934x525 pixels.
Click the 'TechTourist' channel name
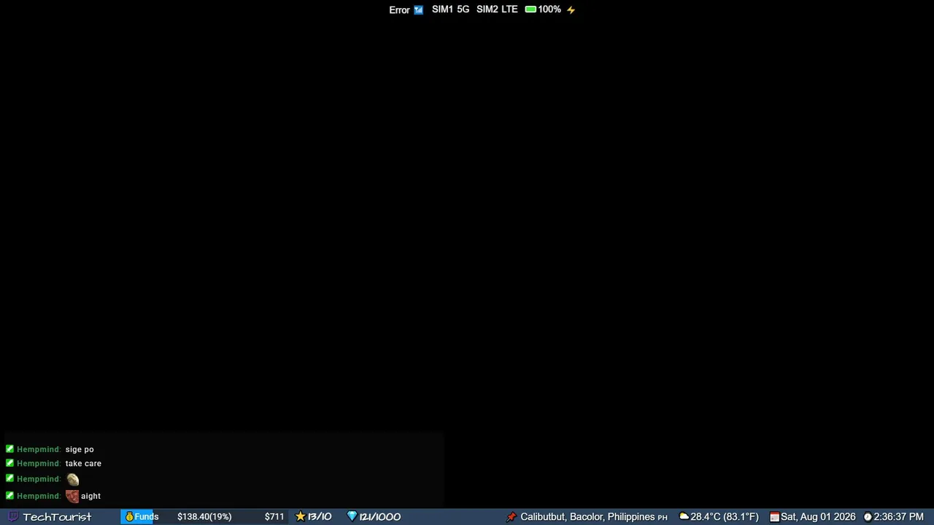57,517
